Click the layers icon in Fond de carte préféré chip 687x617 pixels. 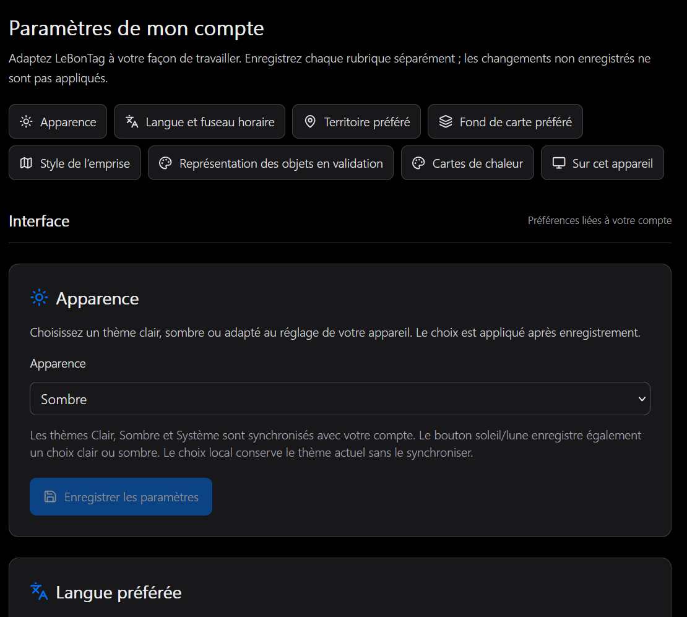446,121
